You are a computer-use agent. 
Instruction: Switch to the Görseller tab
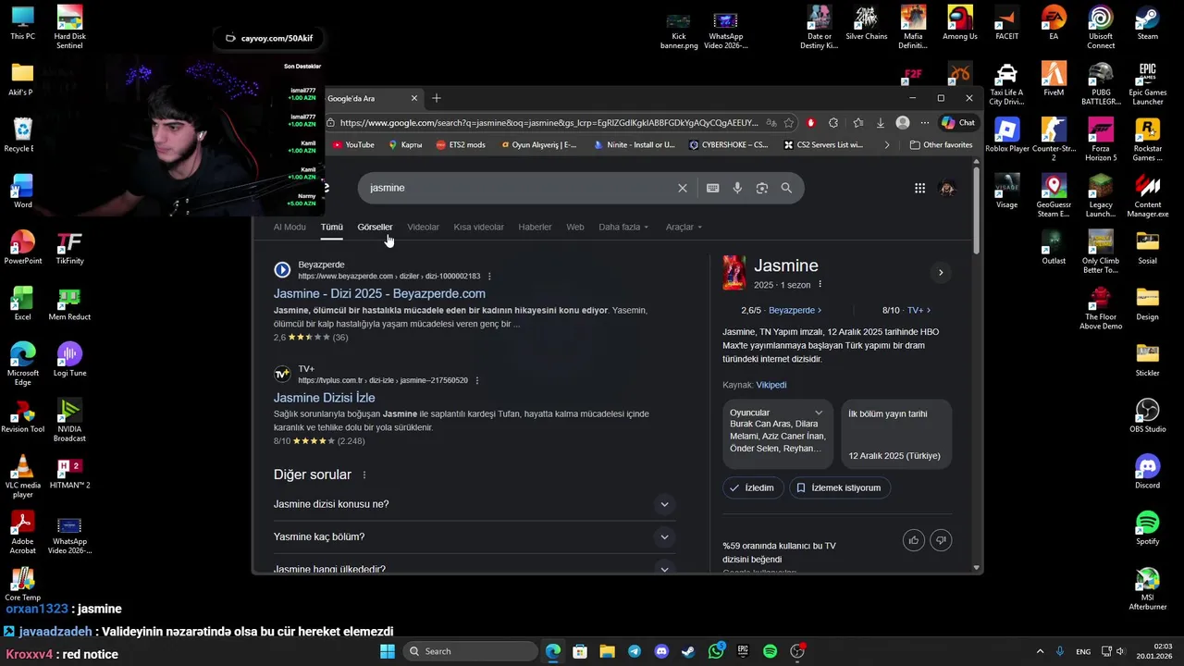(x=375, y=227)
